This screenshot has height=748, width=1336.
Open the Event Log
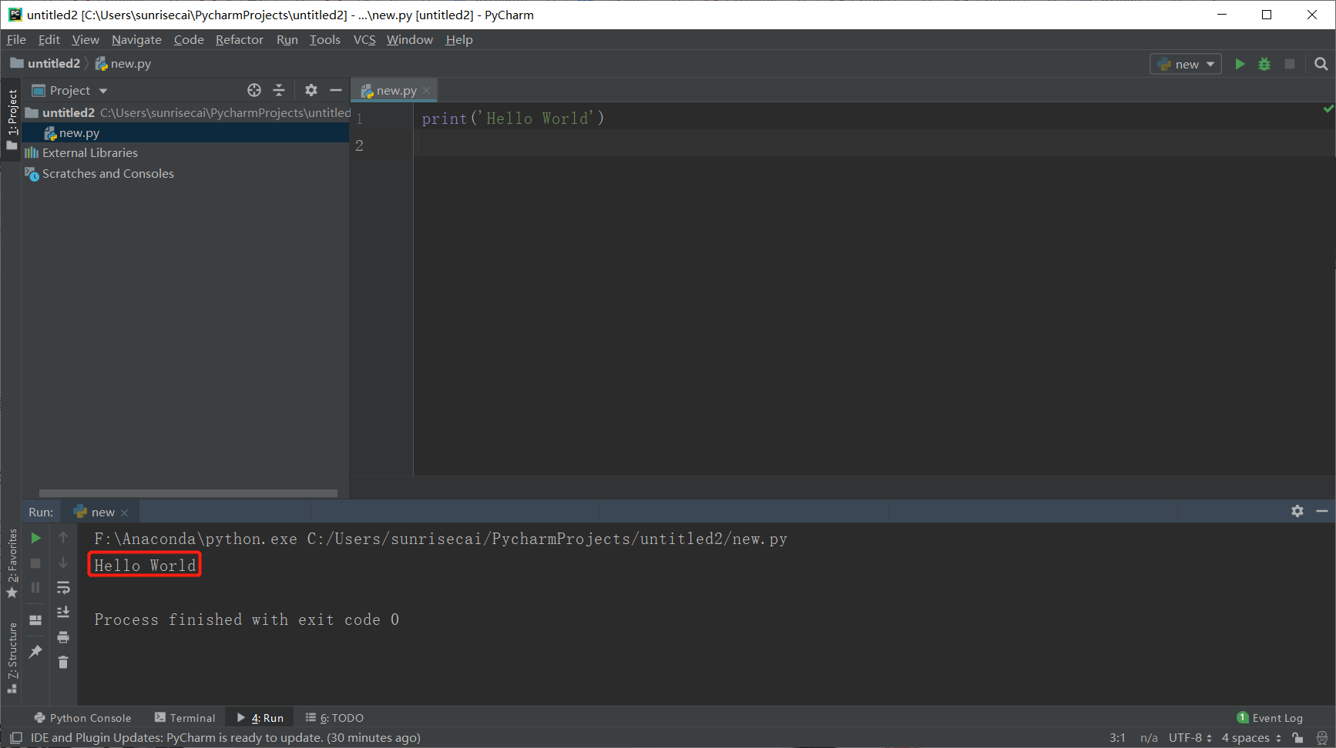click(1270, 718)
